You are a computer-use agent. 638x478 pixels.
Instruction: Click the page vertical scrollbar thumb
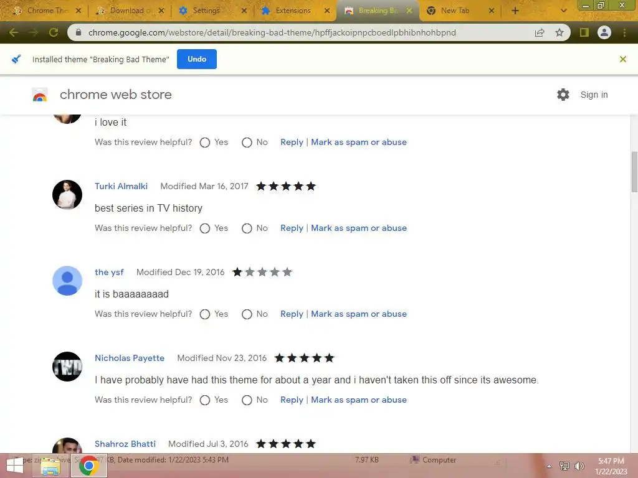pyautogui.click(x=634, y=172)
